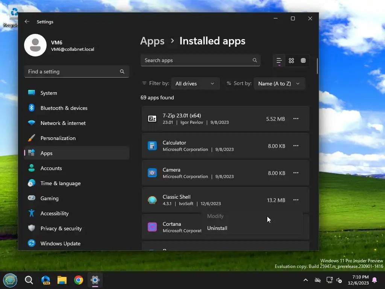Click the 7-Zip 23.01 (x64) entry name
385x289 pixels.
[x=182, y=116]
